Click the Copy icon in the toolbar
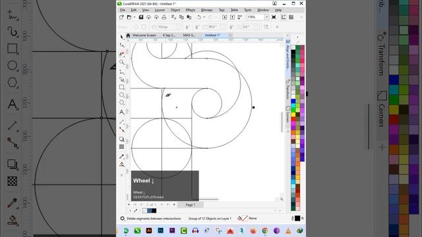Viewport: 422px width, 237px height. coord(181,17)
